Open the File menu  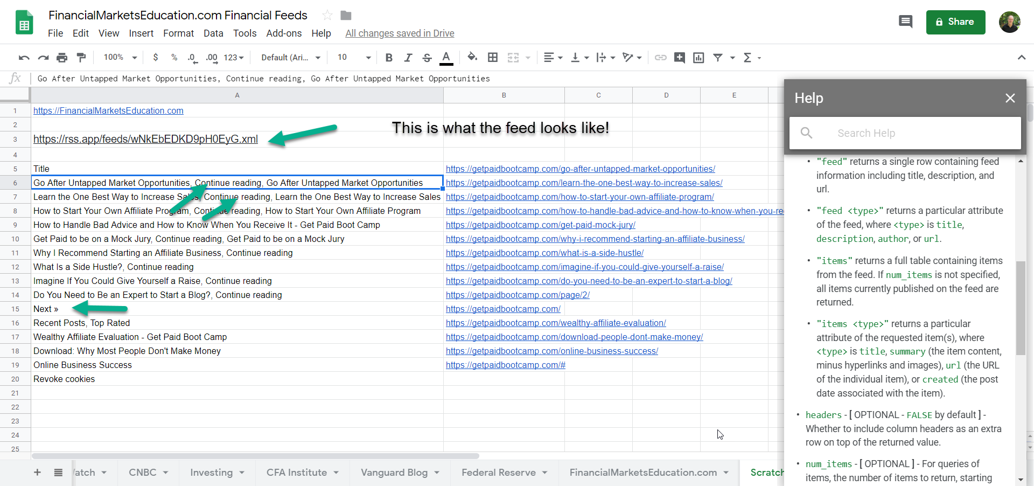pos(55,33)
